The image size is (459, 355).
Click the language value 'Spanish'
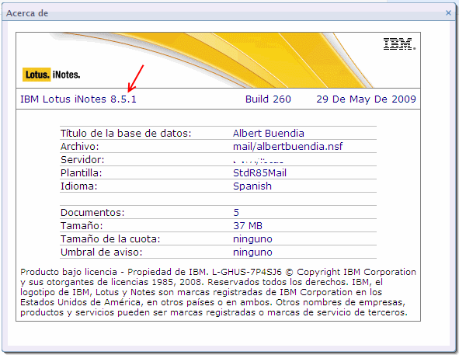point(252,186)
